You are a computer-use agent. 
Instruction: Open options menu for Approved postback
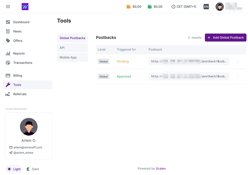pos(238,76)
